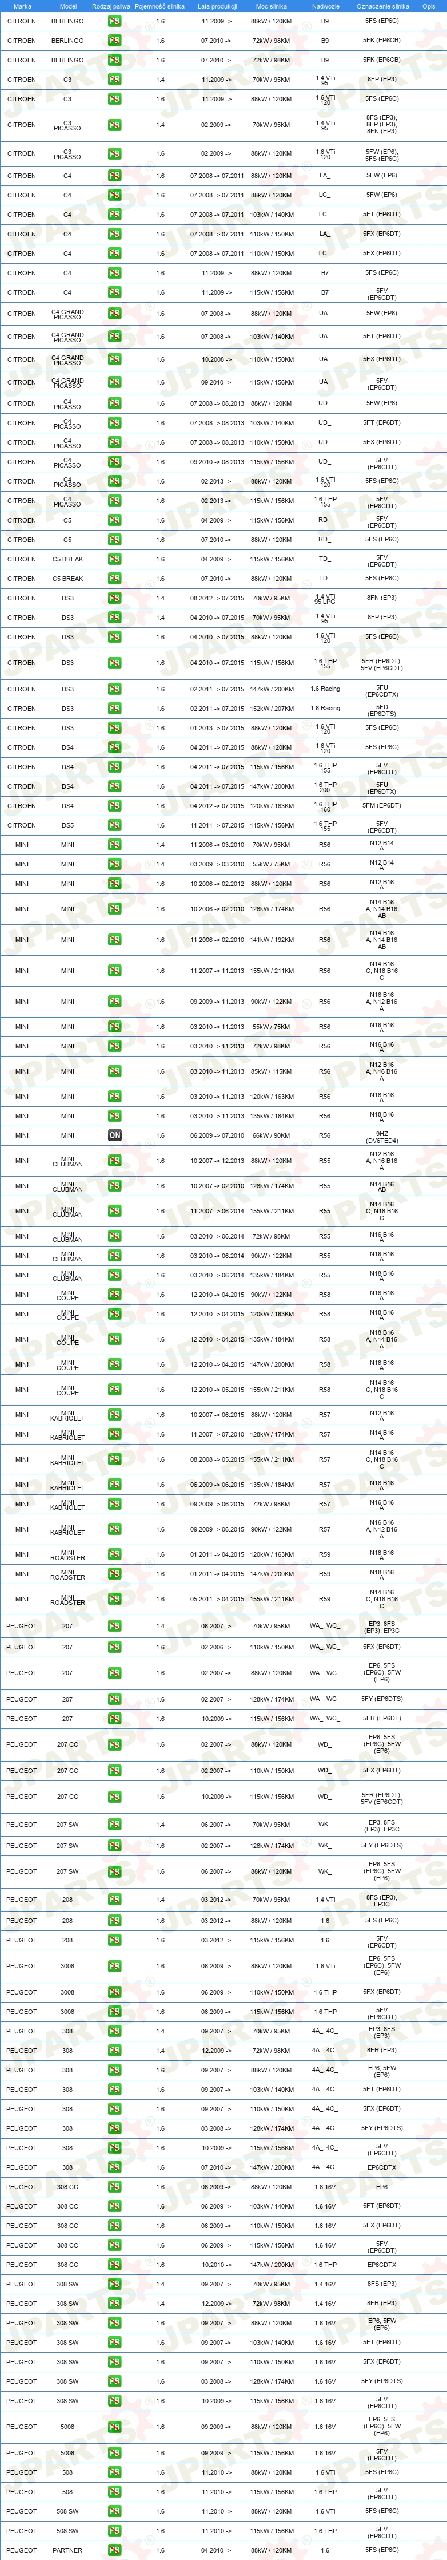Select the 9HZ (DV6TED4) engine code cell

pos(382,1136)
